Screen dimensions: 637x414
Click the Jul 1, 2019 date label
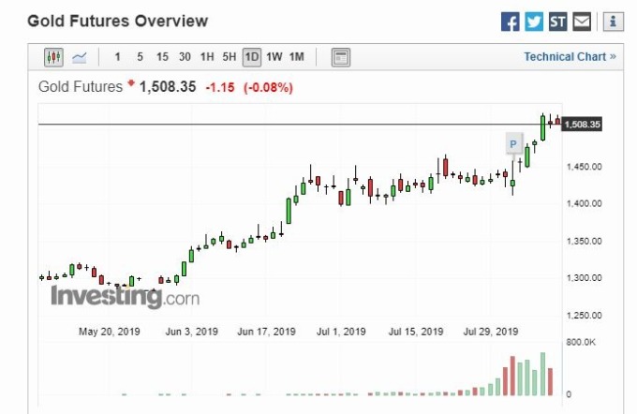pyautogui.click(x=341, y=332)
